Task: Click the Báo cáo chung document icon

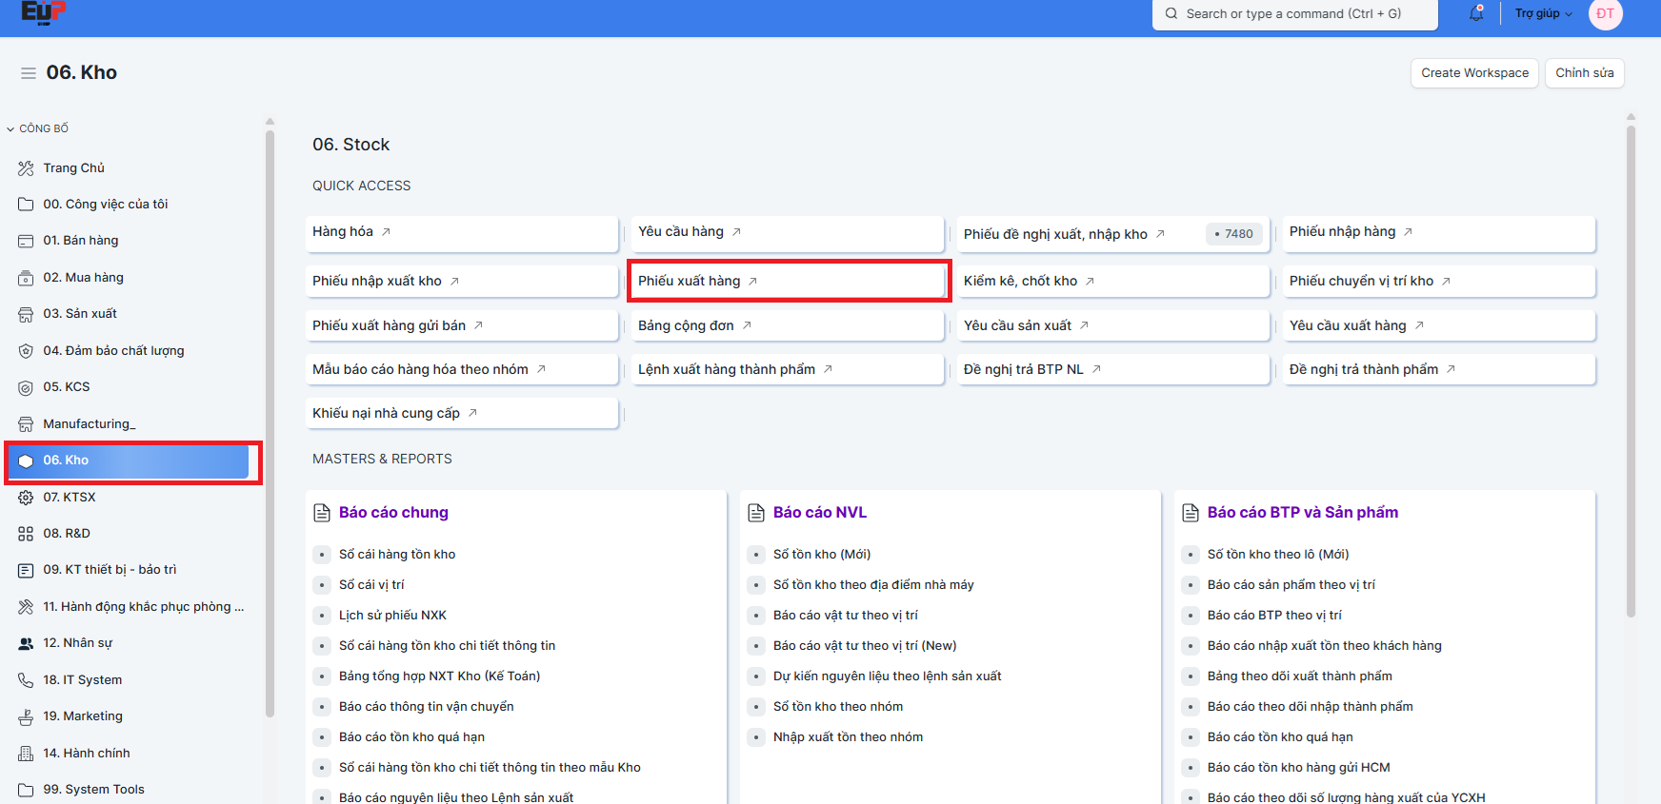Action: [x=322, y=513]
